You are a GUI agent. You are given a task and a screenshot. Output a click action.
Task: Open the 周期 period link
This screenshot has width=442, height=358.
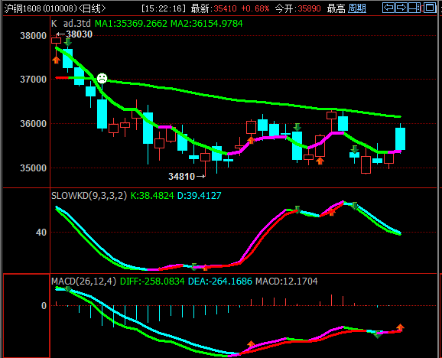[x=357, y=8]
